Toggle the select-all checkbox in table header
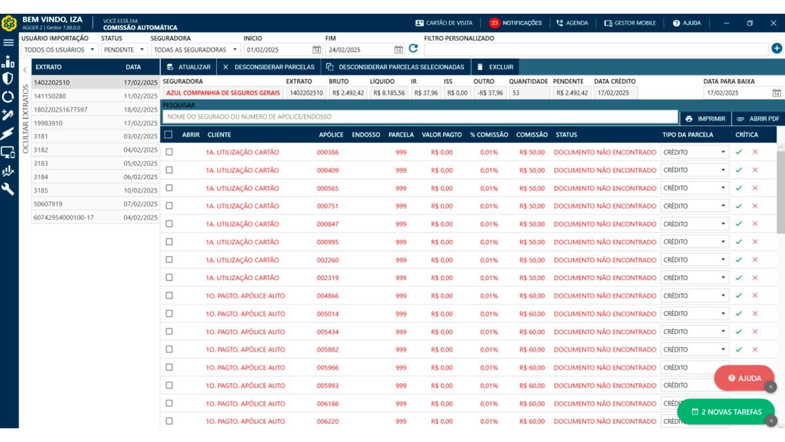The width and height of the screenshot is (785, 442). pos(169,135)
